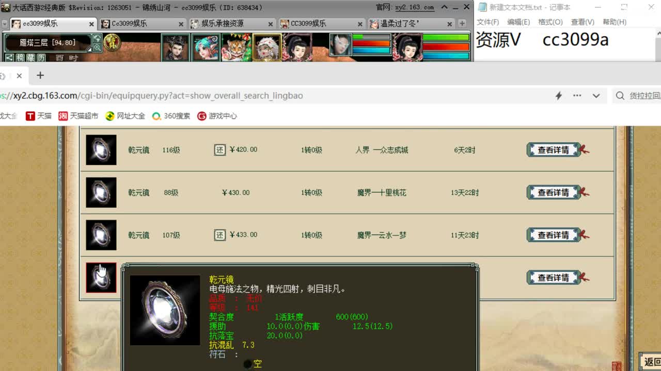
Task: Open the 网址大全 bookmark
Action: (x=125, y=116)
